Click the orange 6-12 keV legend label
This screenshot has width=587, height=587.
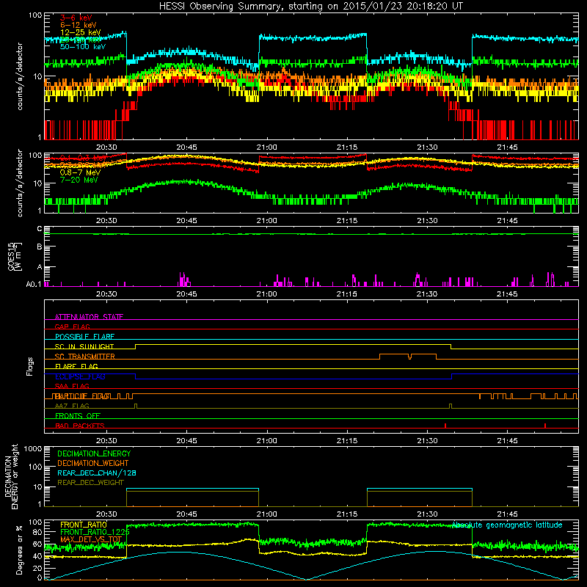[x=78, y=25]
